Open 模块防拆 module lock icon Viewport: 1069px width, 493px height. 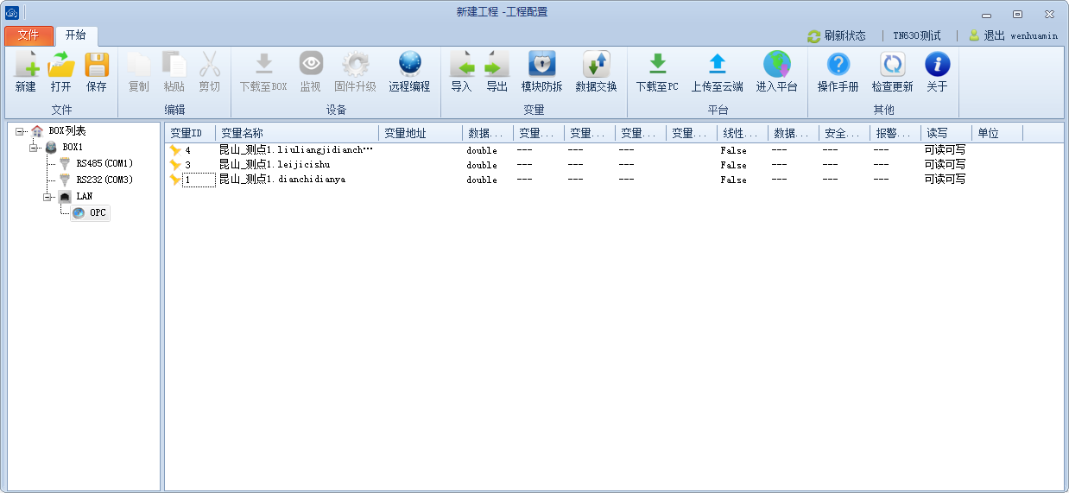[541, 64]
